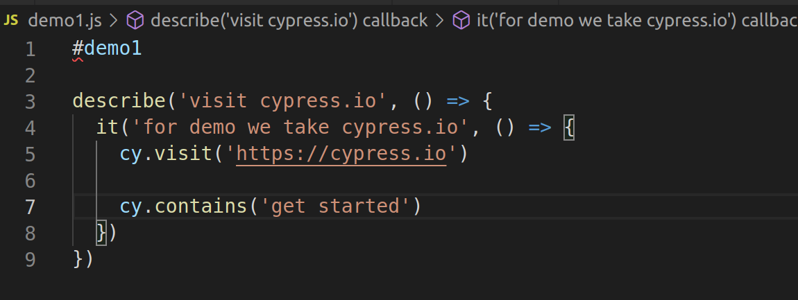Screen dimensions: 798x300
Task: Click the cube icon before describe breadcrumb
Action: (135, 21)
